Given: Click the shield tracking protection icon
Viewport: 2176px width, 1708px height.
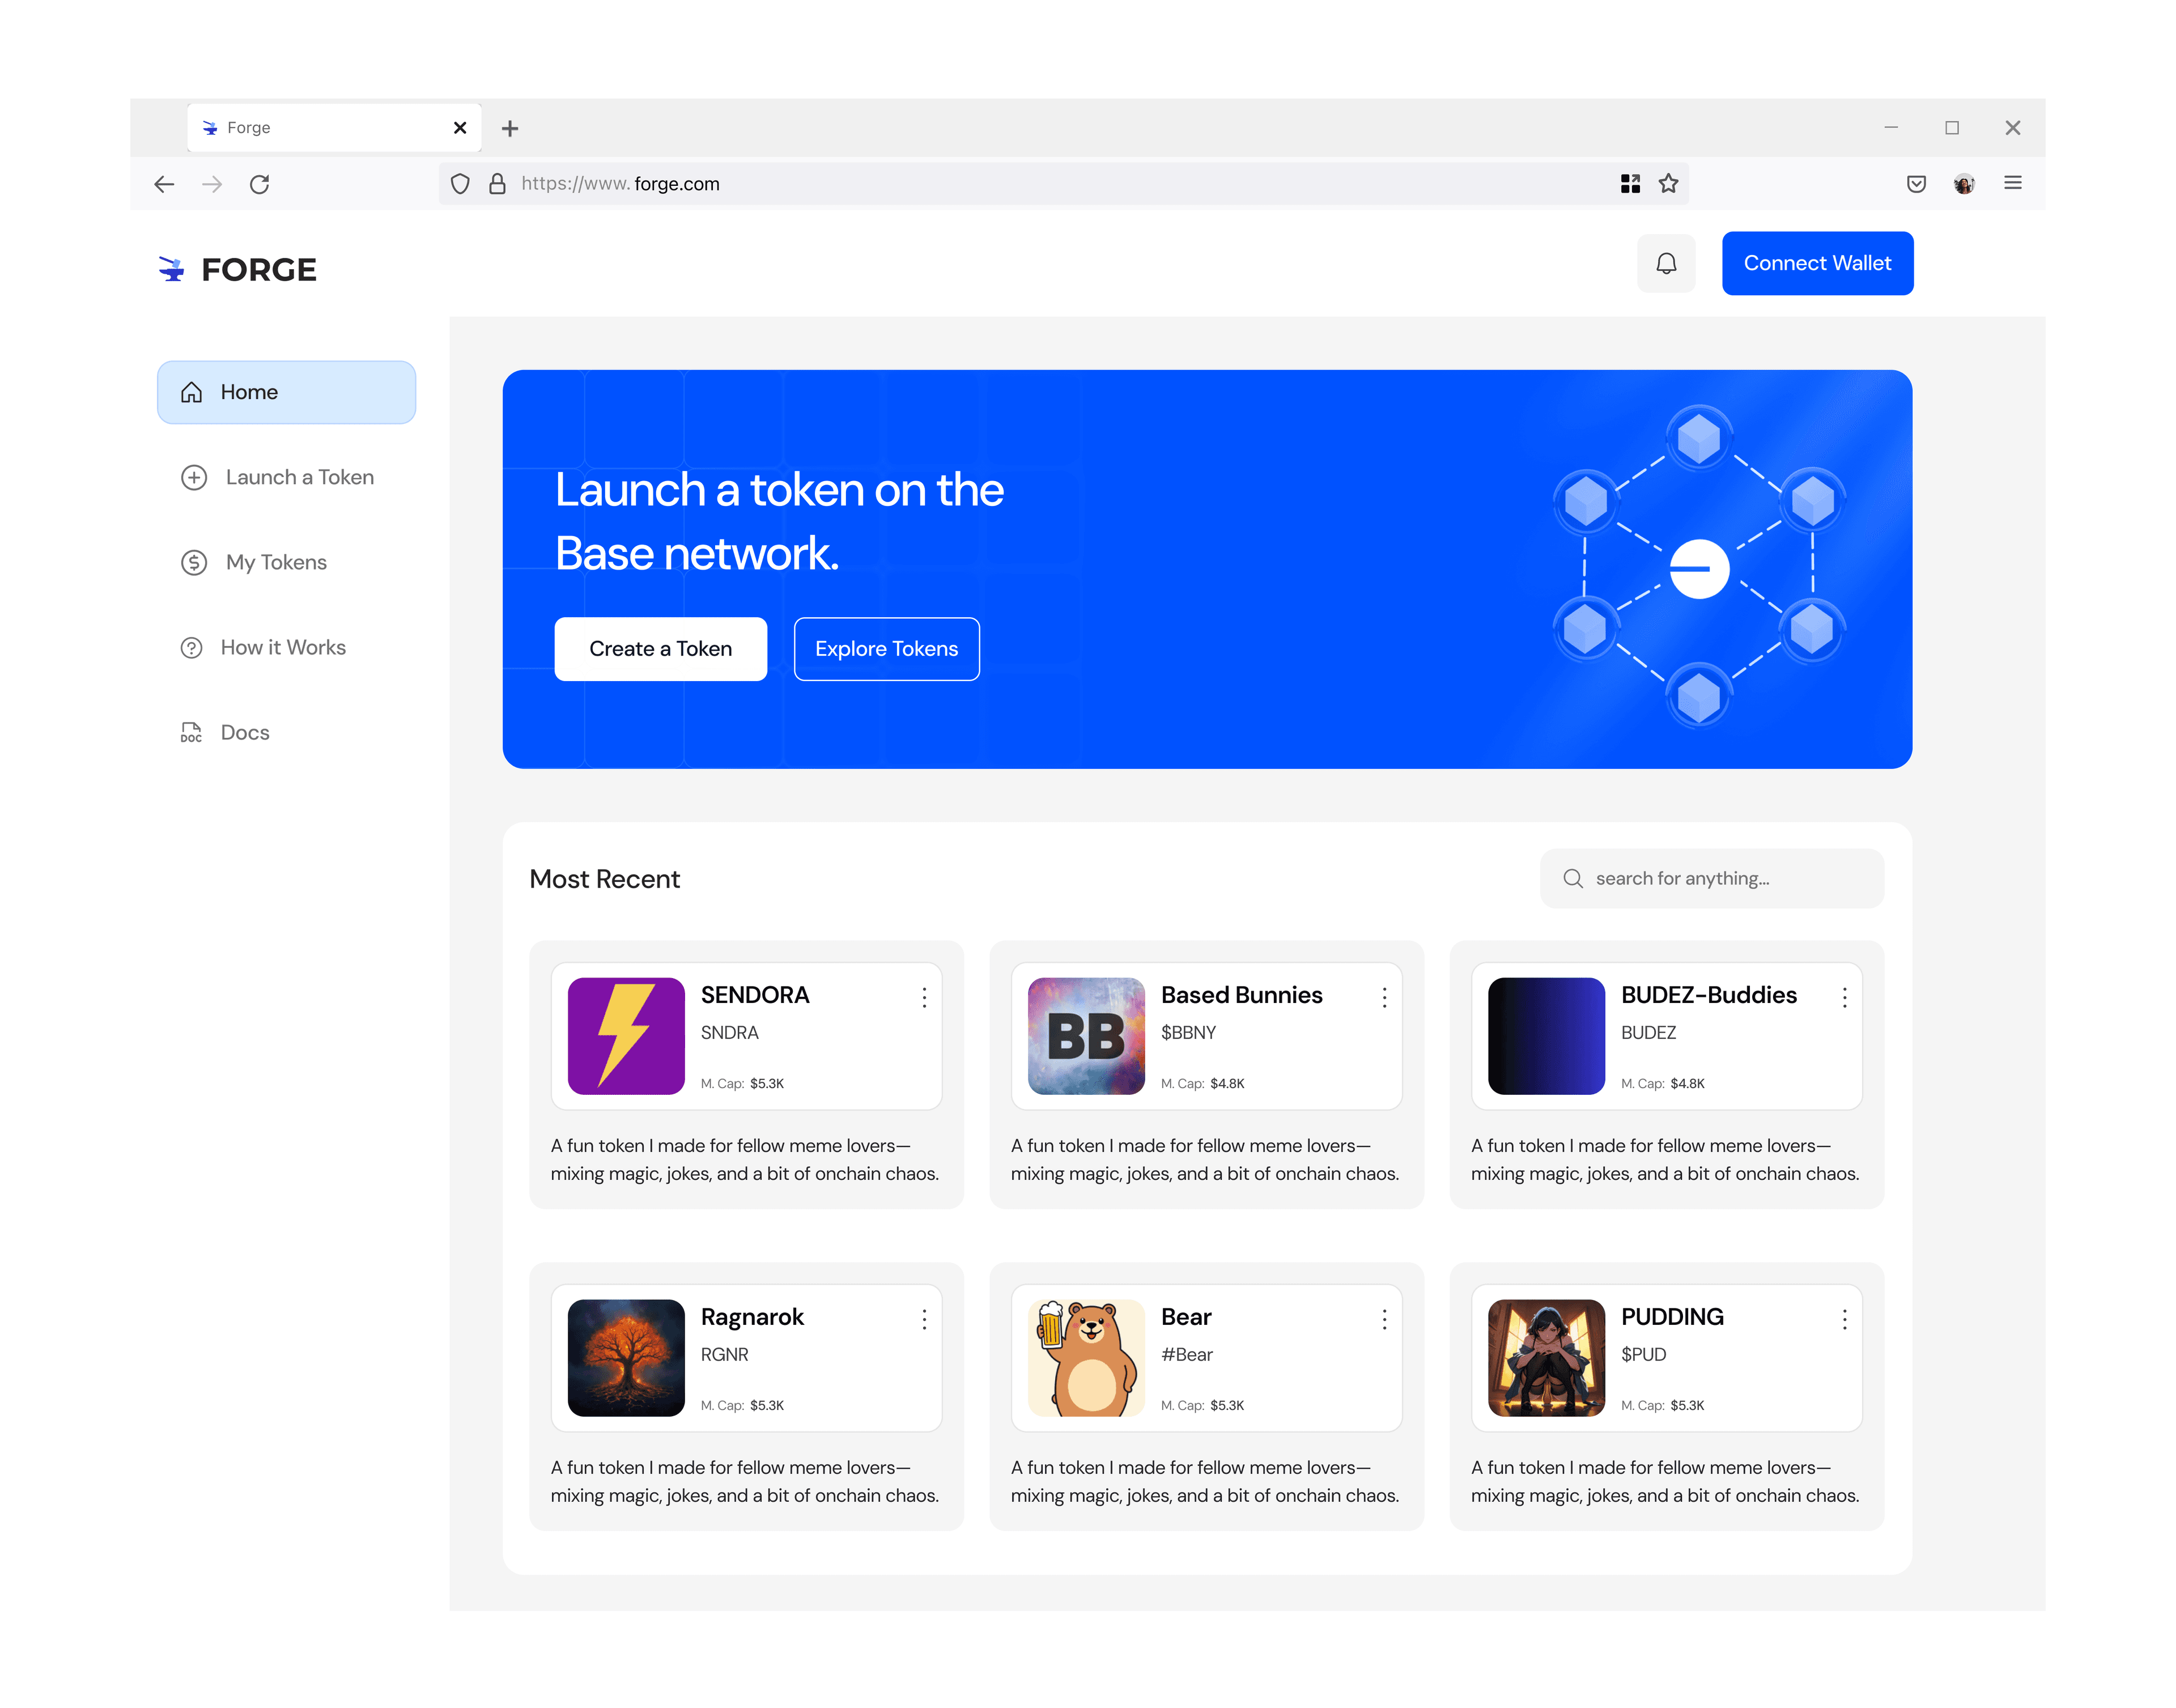Looking at the screenshot, I should coord(460,184).
